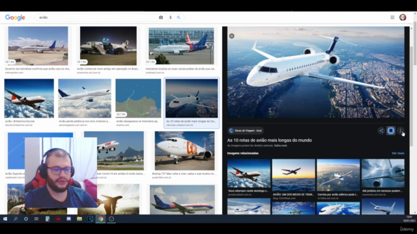Viewport: 417px width, 234px height.
Task: Open the sunset airplane silhouette result
Action: click(x=118, y=200)
